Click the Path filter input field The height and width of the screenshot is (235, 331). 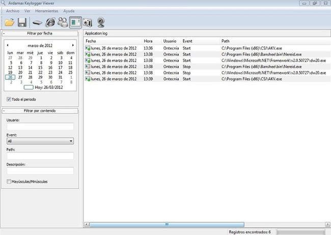pos(40,156)
